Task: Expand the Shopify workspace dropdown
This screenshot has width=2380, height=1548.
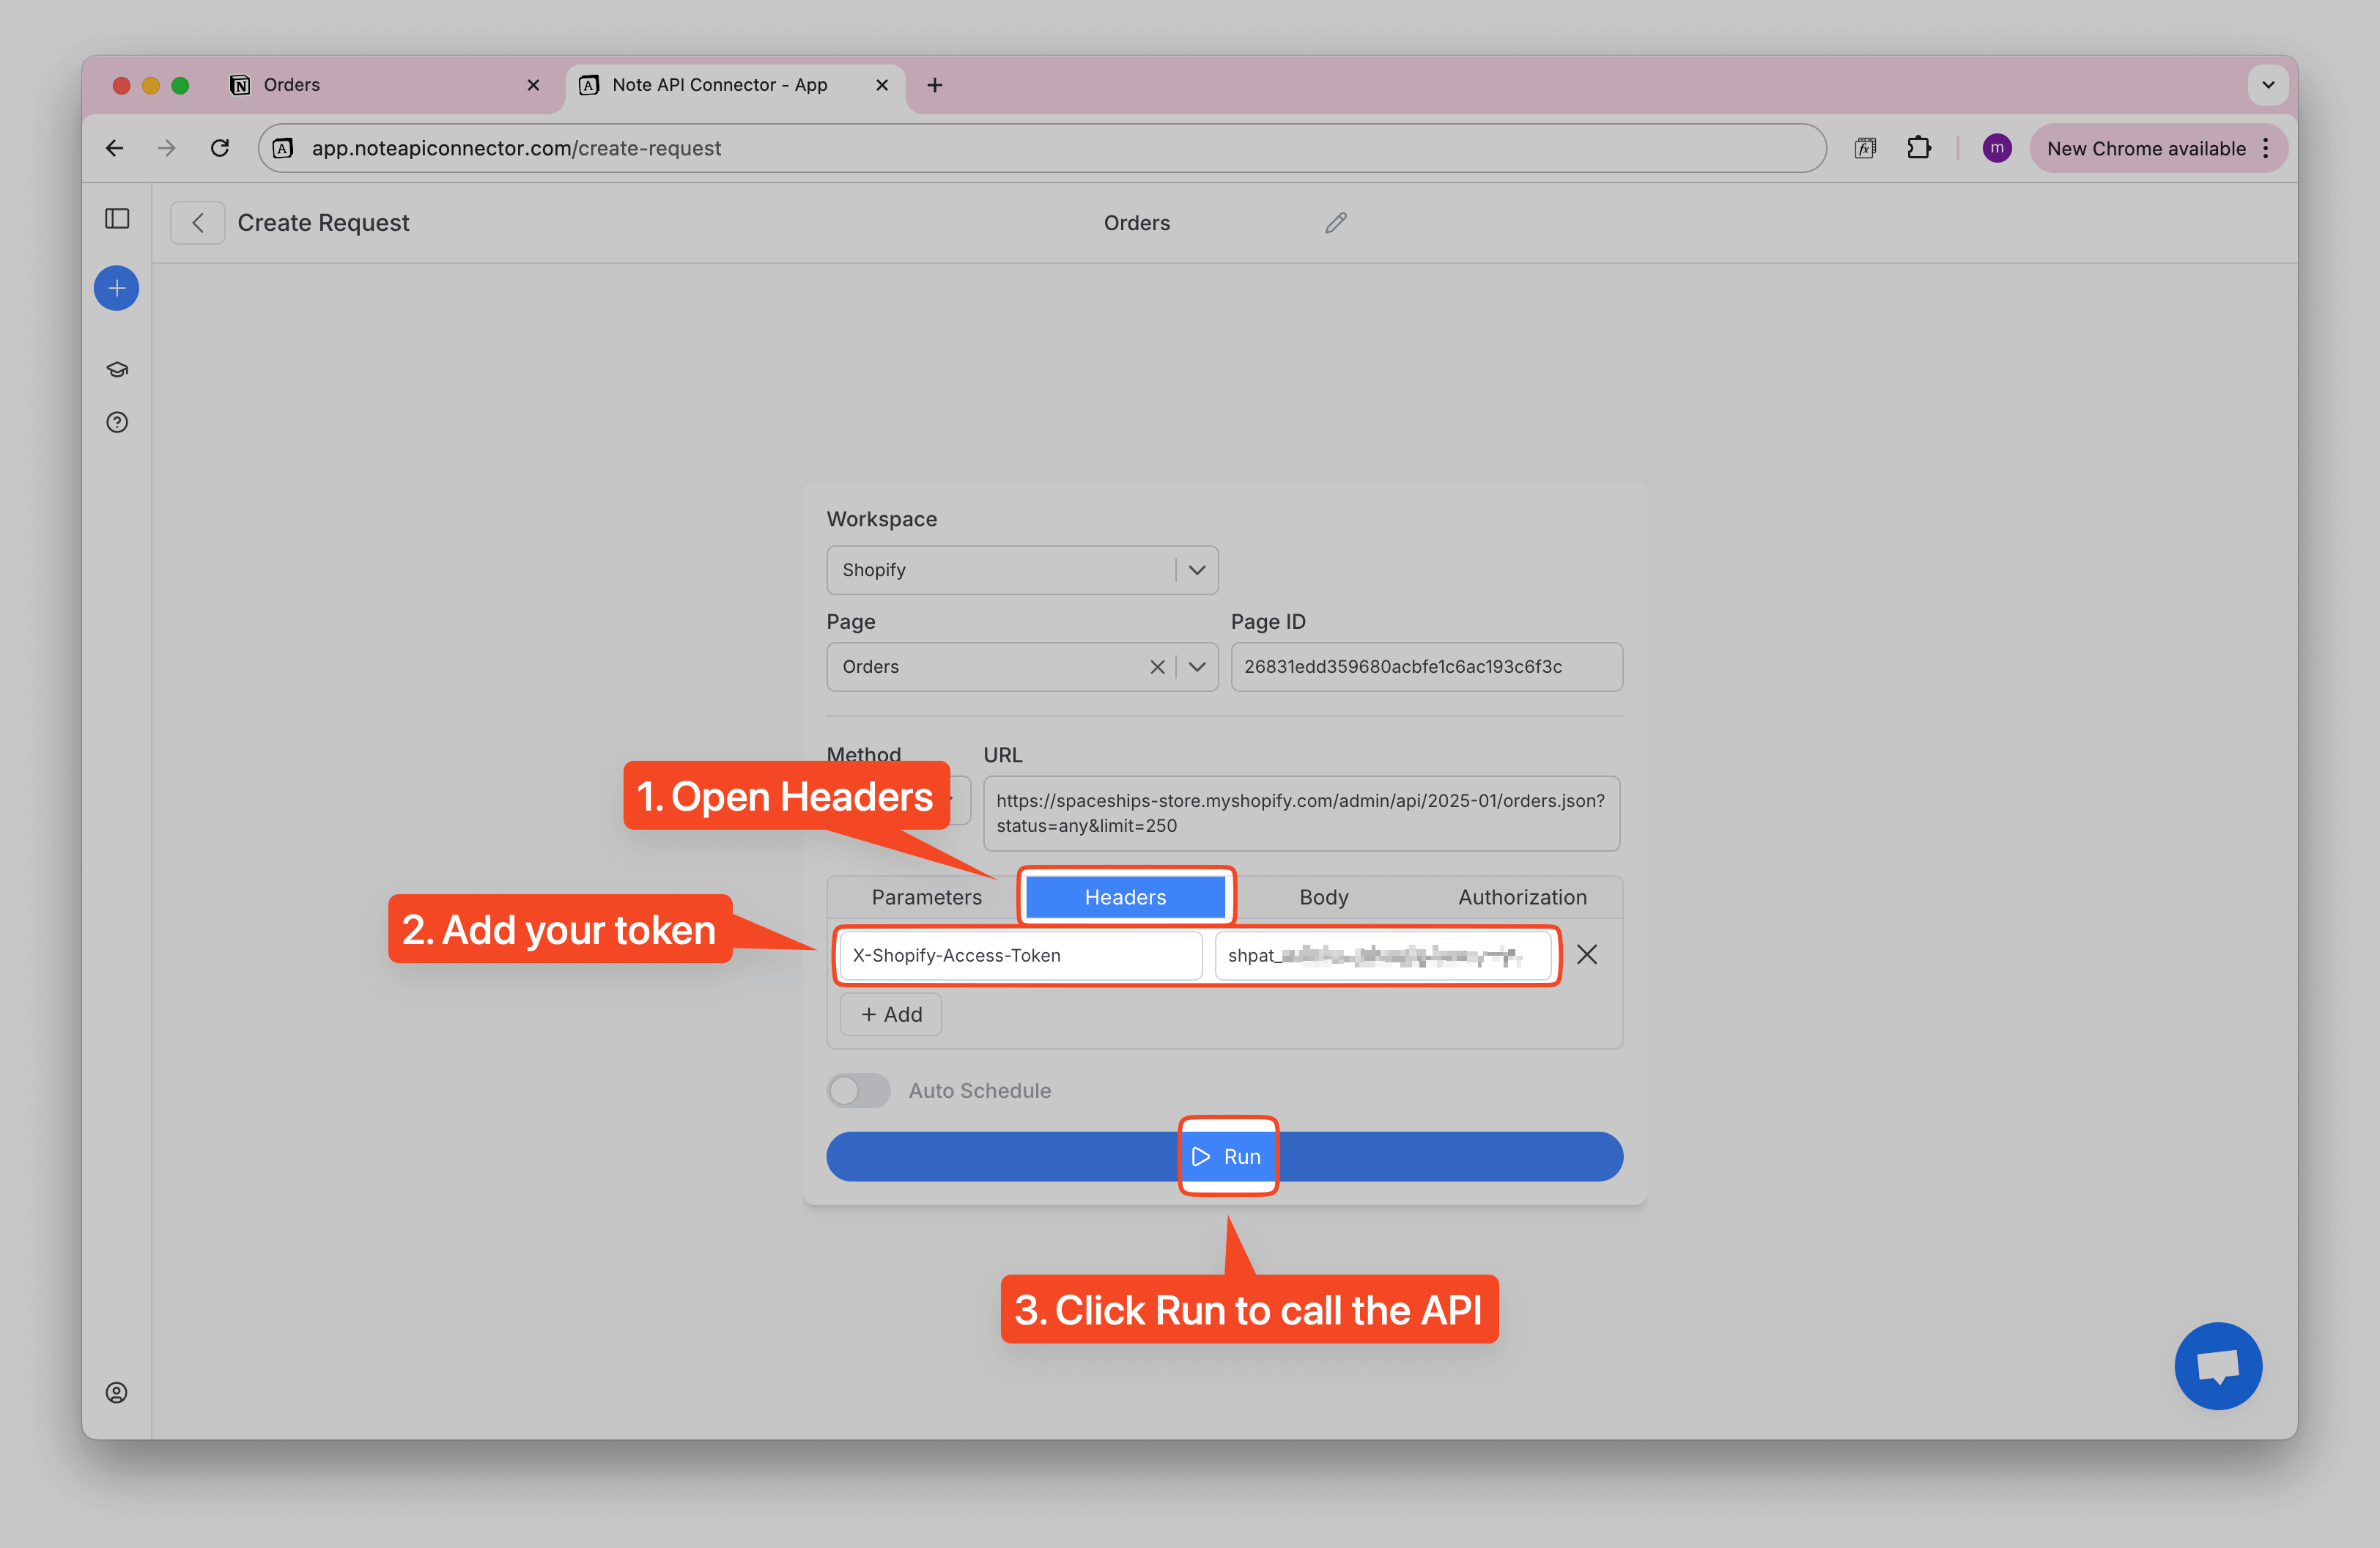Action: pyautogui.click(x=1196, y=570)
